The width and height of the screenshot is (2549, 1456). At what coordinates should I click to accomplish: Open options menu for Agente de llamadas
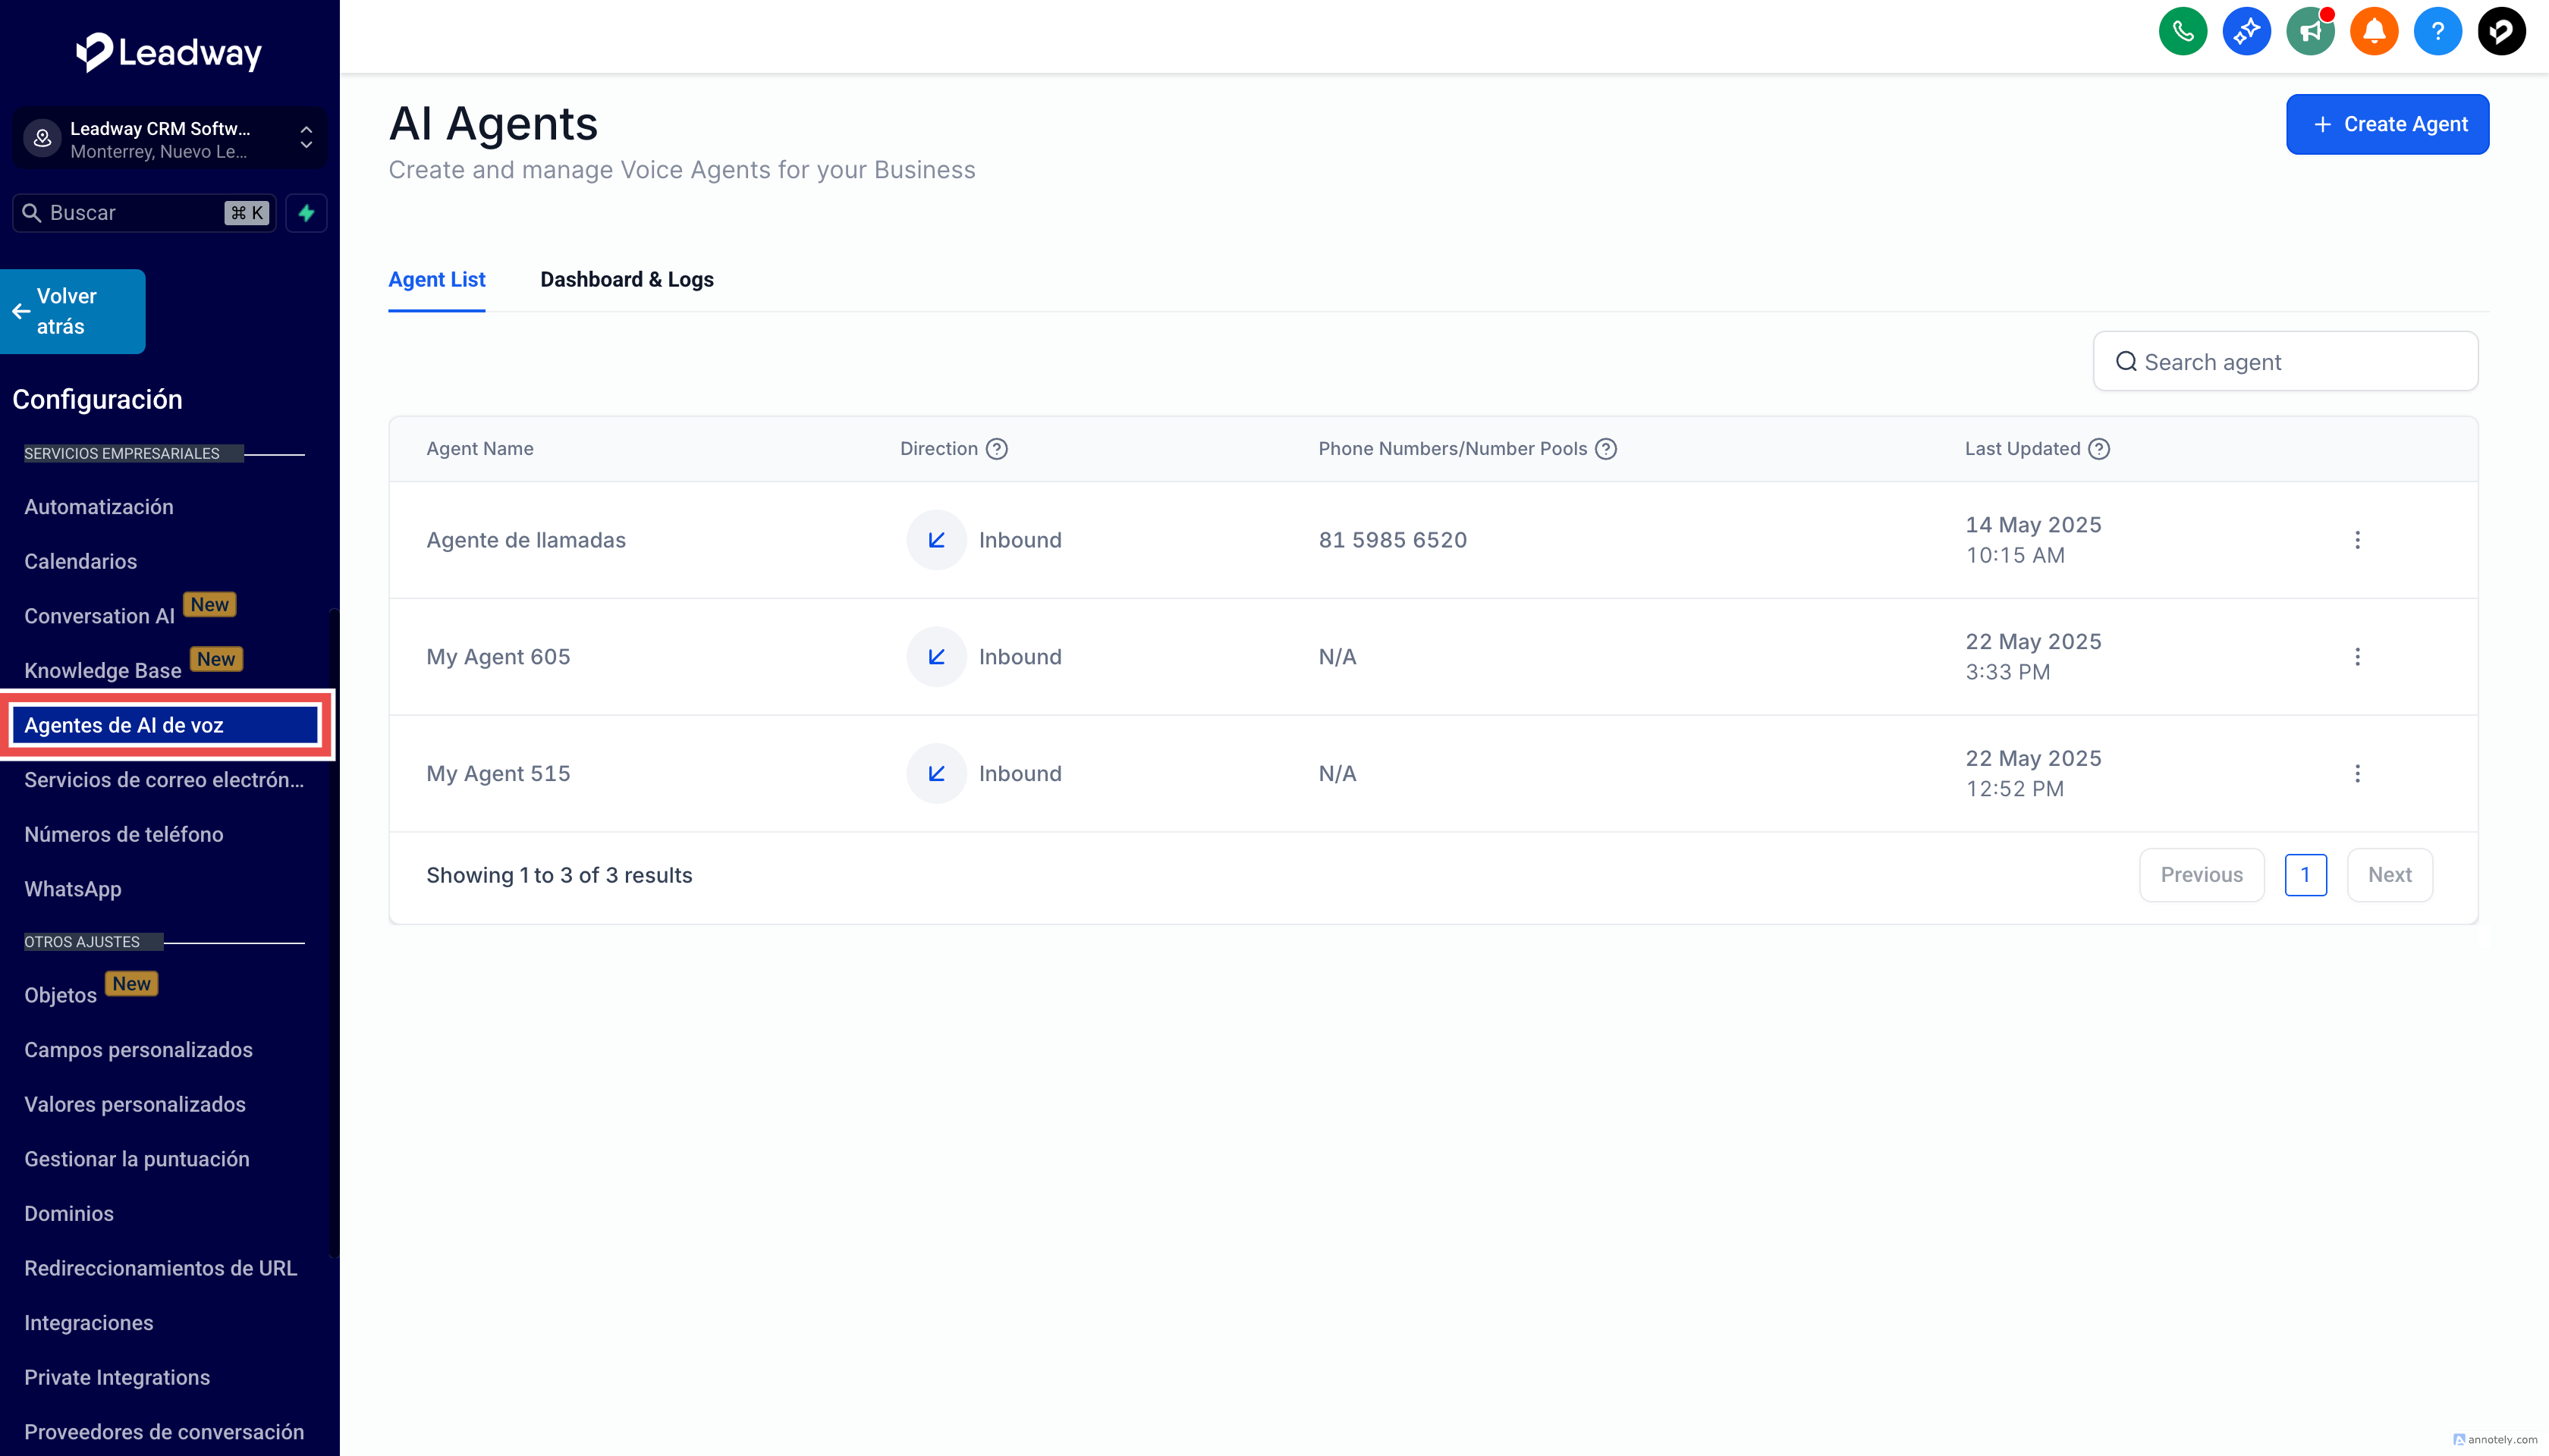2357,540
